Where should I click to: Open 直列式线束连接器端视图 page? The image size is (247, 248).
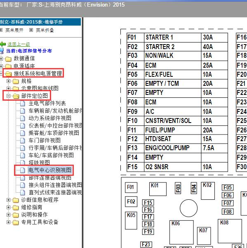coord(55,192)
